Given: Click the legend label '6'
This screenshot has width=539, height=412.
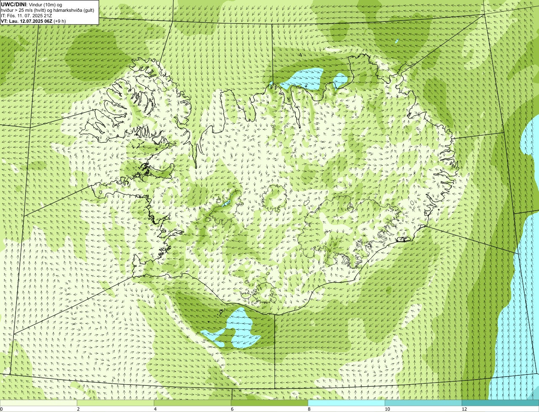Looking at the screenshot, I should coord(232,409).
